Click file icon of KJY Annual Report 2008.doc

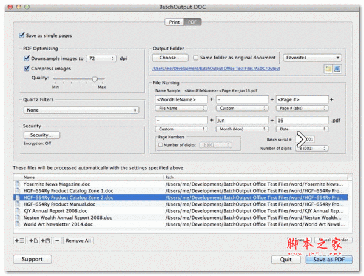click(18, 210)
